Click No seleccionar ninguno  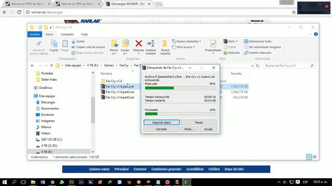pos(262,47)
